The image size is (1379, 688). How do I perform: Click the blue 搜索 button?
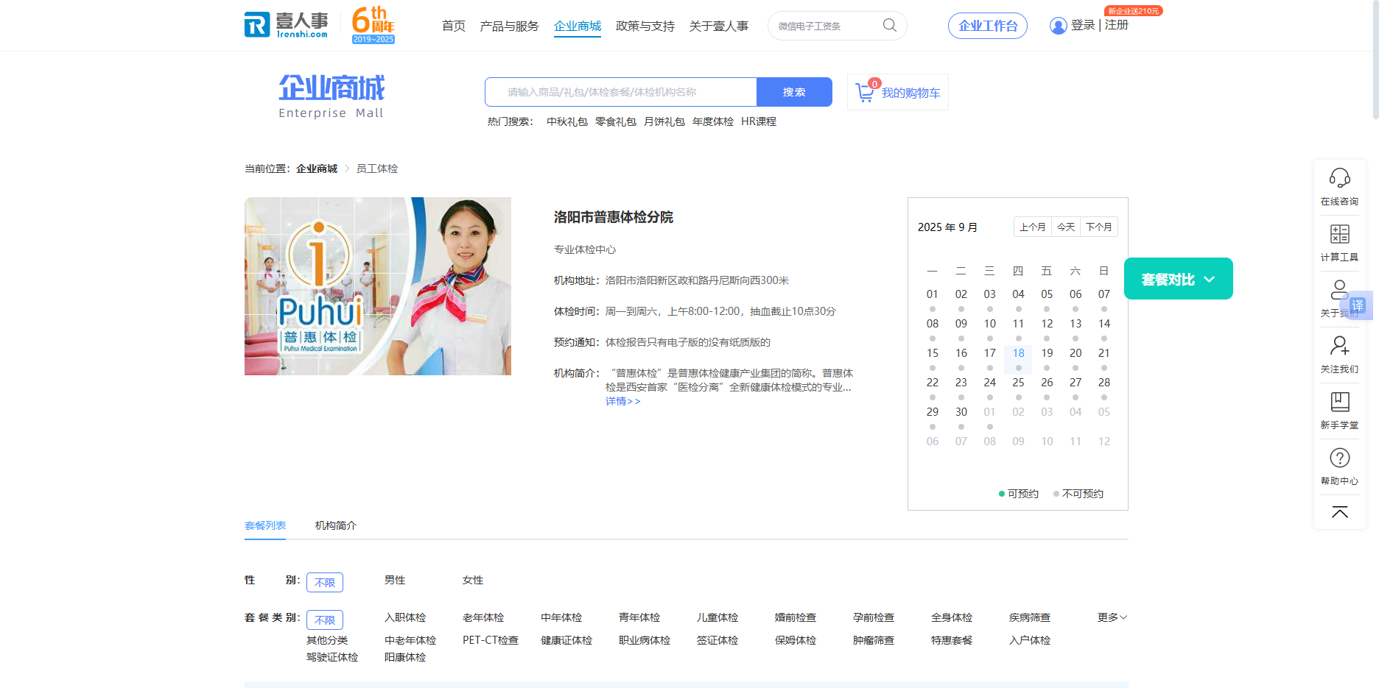(x=794, y=92)
